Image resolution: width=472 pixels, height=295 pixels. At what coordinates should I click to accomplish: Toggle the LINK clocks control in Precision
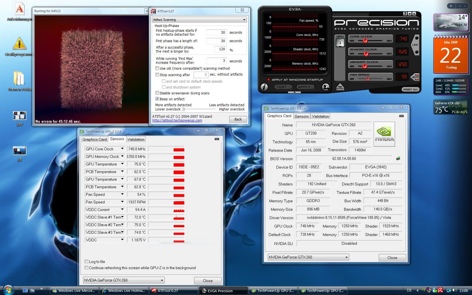pos(415,45)
